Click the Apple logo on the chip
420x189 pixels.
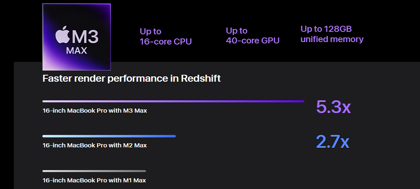point(63,34)
